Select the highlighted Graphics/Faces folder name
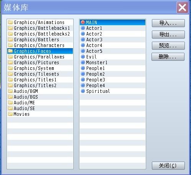 (x=32, y=51)
